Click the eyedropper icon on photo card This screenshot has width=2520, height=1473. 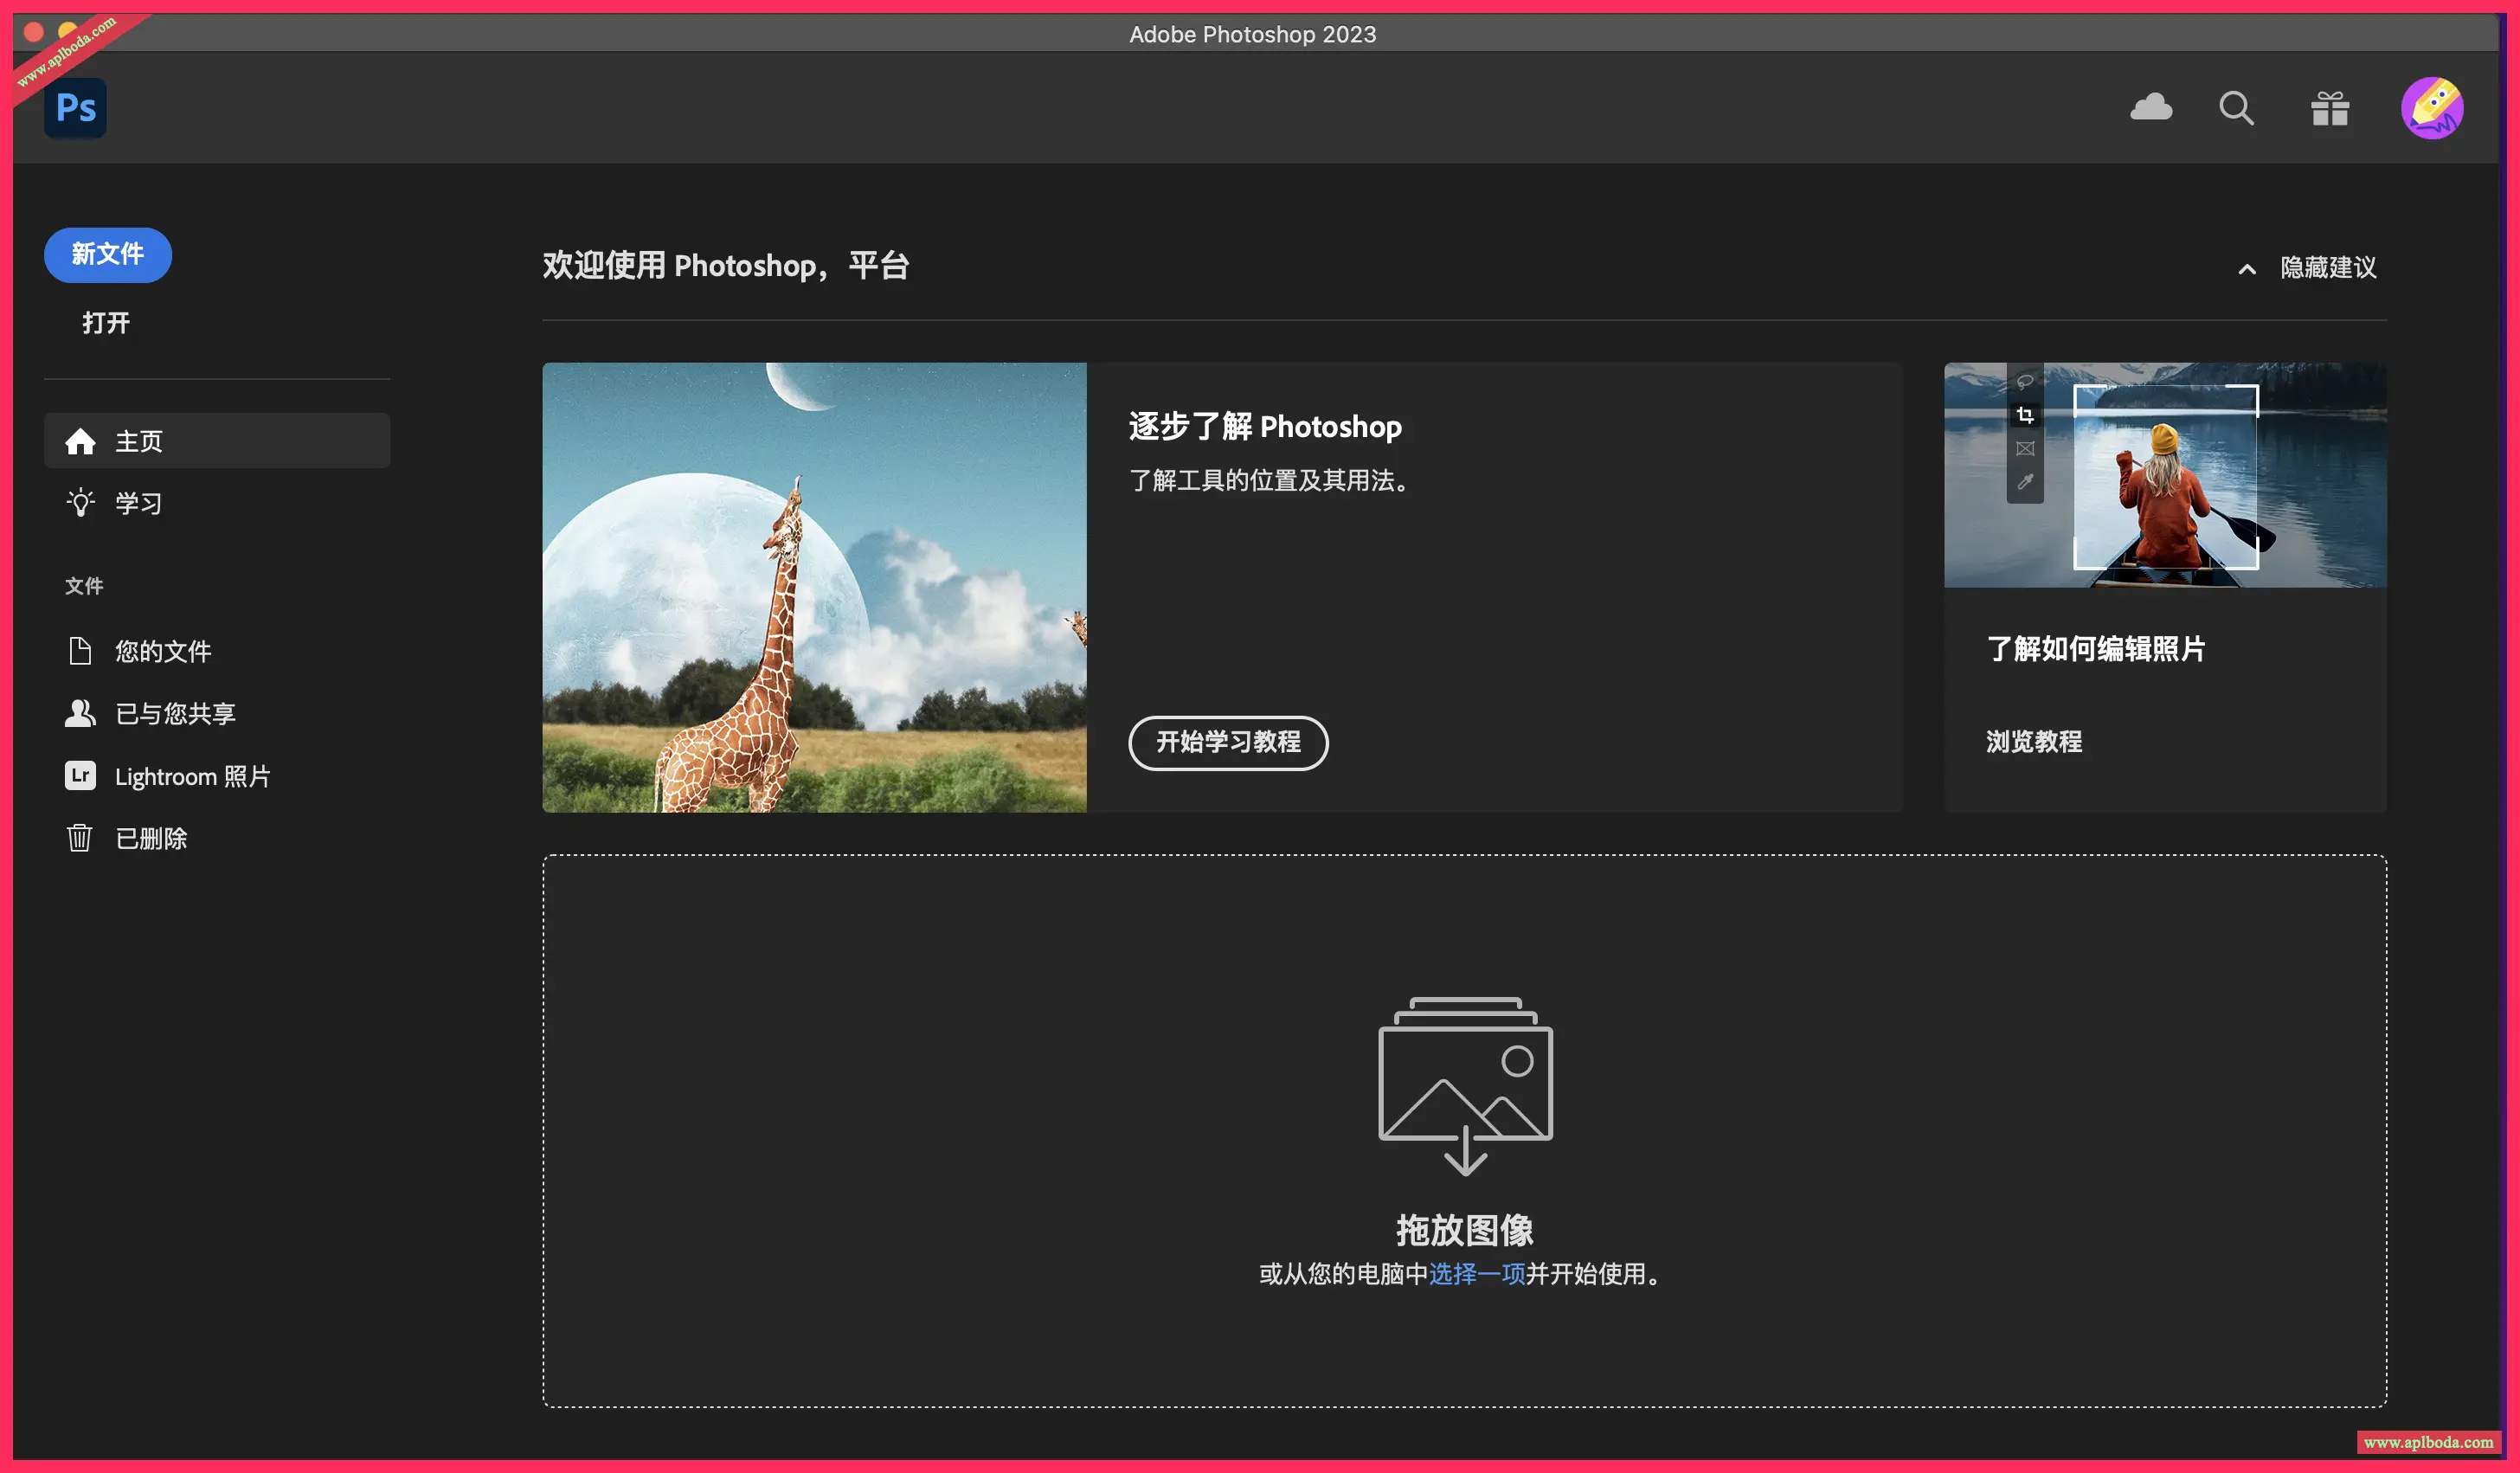[2025, 482]
